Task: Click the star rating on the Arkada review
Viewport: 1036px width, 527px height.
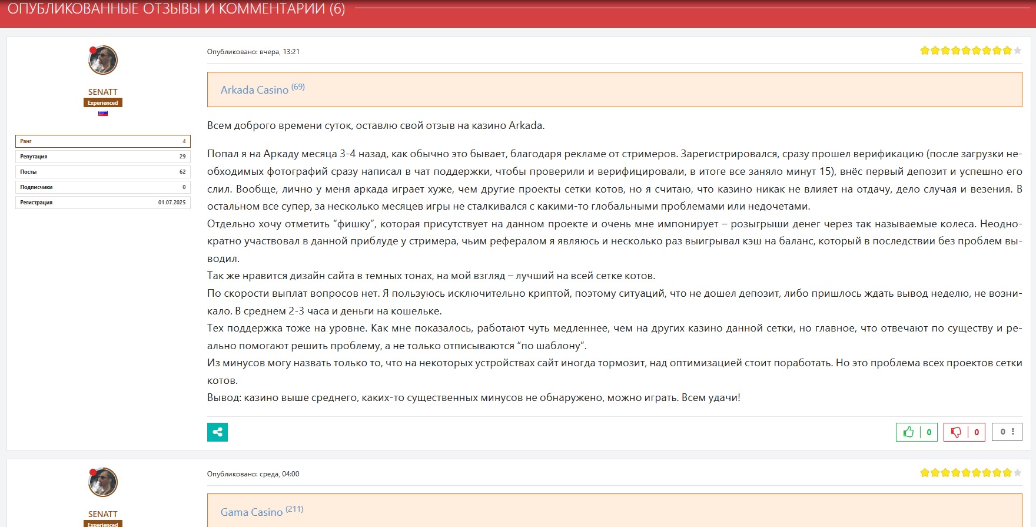Action: 971,51
